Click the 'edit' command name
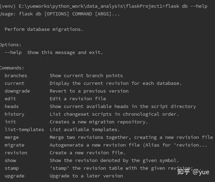The width and height of the screenshot is (215, 182). 10,99
